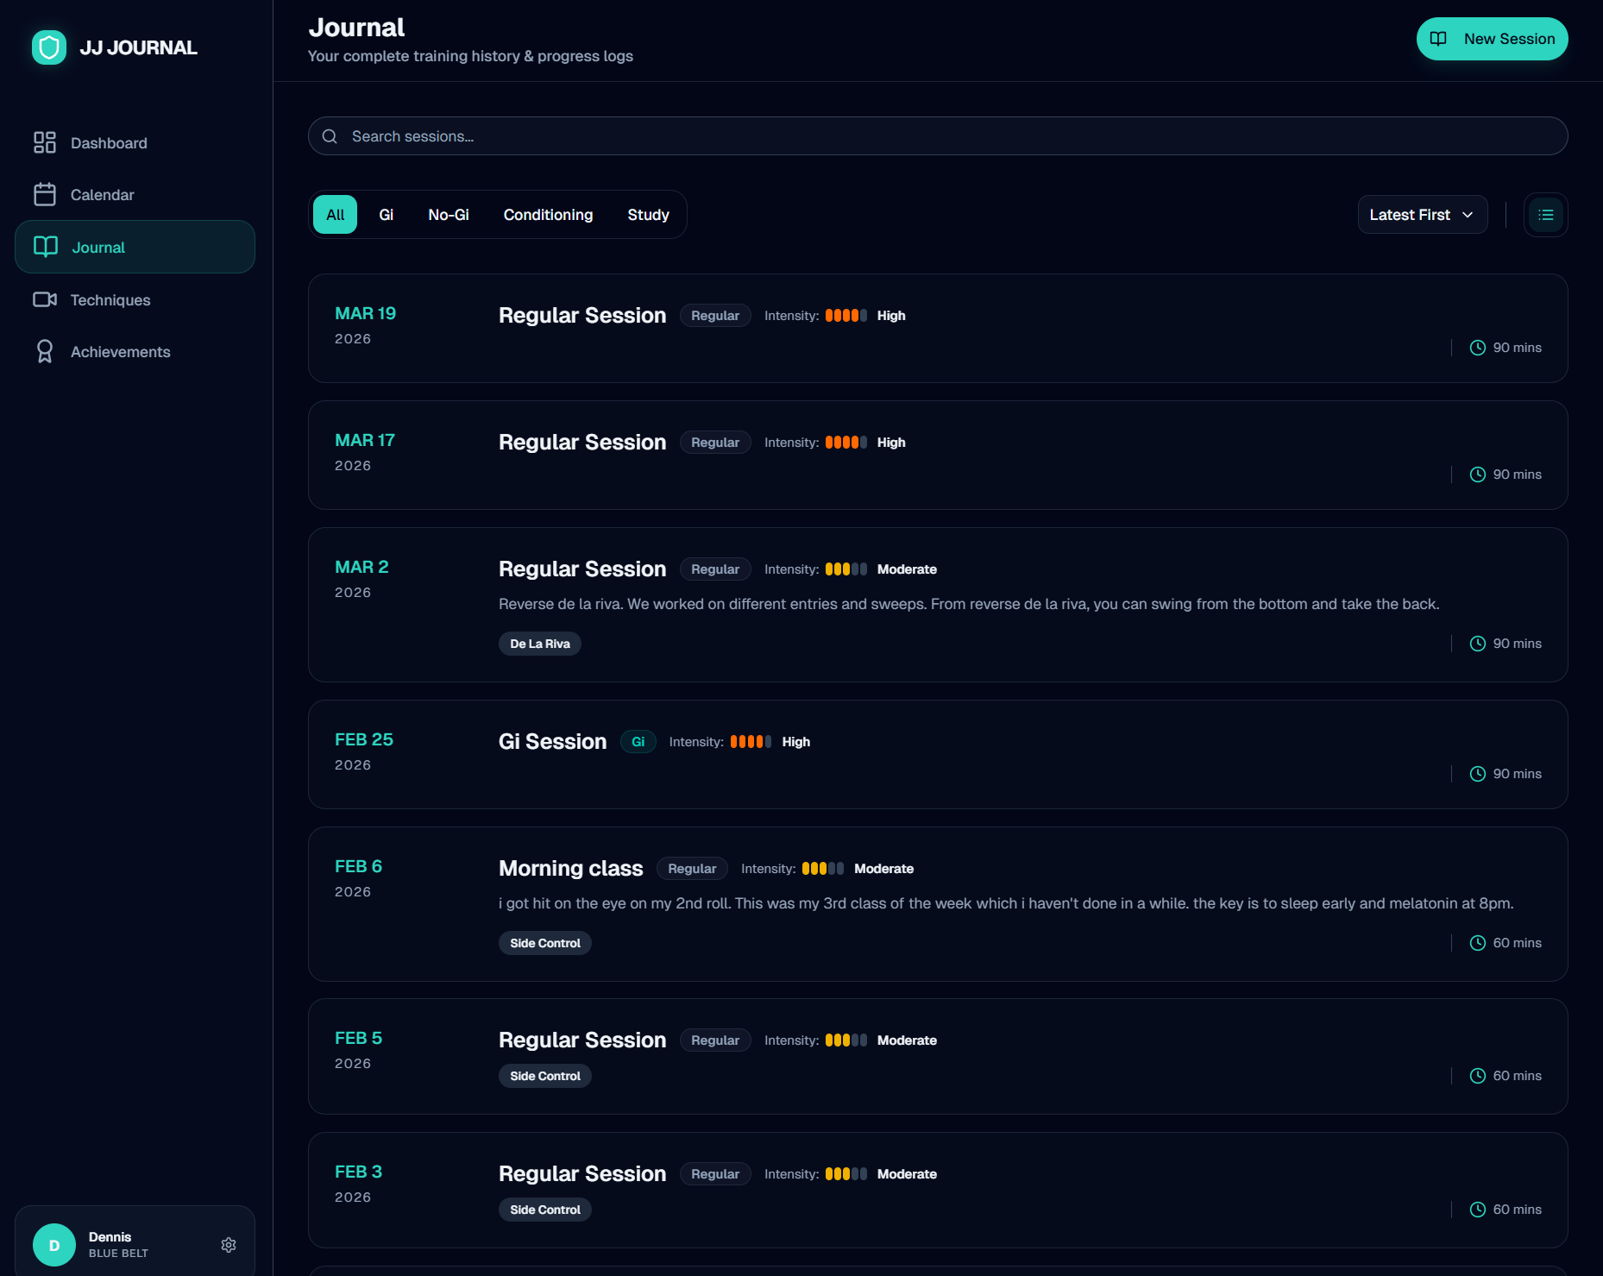
Task: Click the clock icon on Feb 6 session
Action: click(1478, 943)
